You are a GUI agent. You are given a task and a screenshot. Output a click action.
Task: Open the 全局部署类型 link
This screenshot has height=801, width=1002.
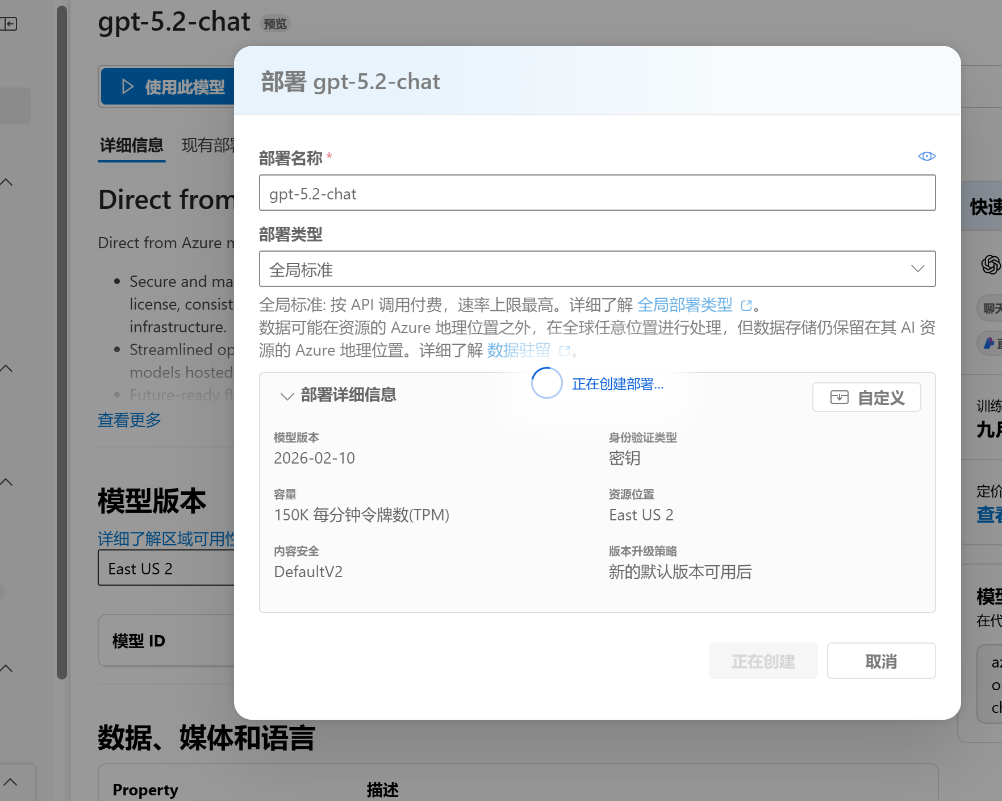coord(684,305)
